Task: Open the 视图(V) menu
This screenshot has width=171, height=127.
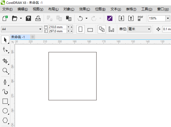Action: coord(38,9)
